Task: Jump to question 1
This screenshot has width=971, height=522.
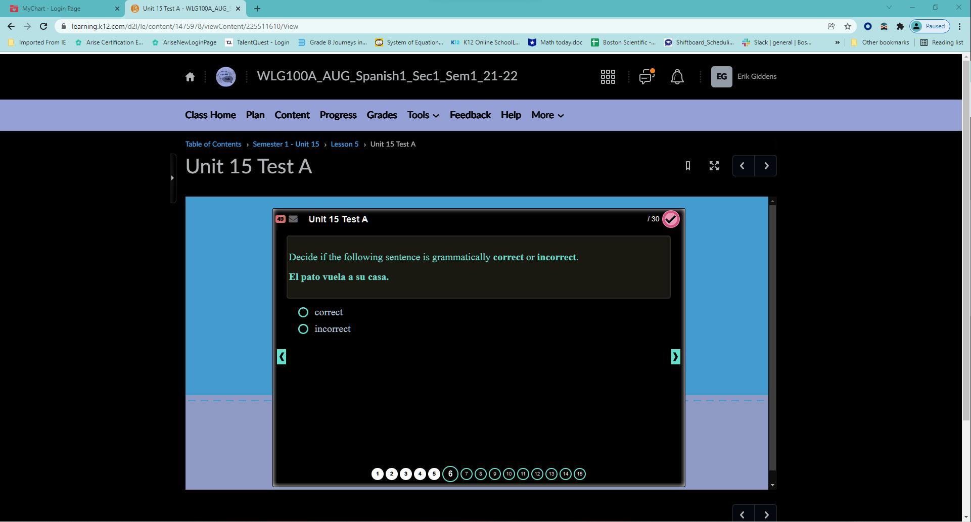Action: click(377, 474)
